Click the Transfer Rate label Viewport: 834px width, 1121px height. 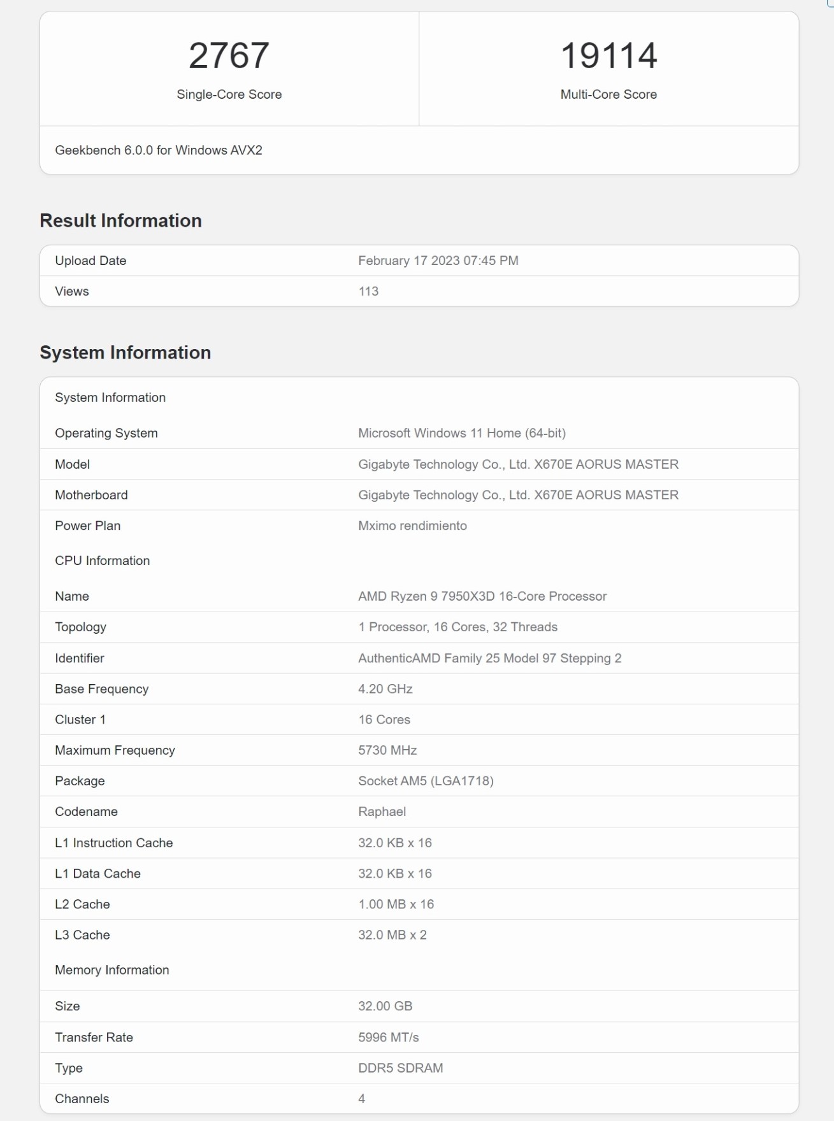point(94,1038)
